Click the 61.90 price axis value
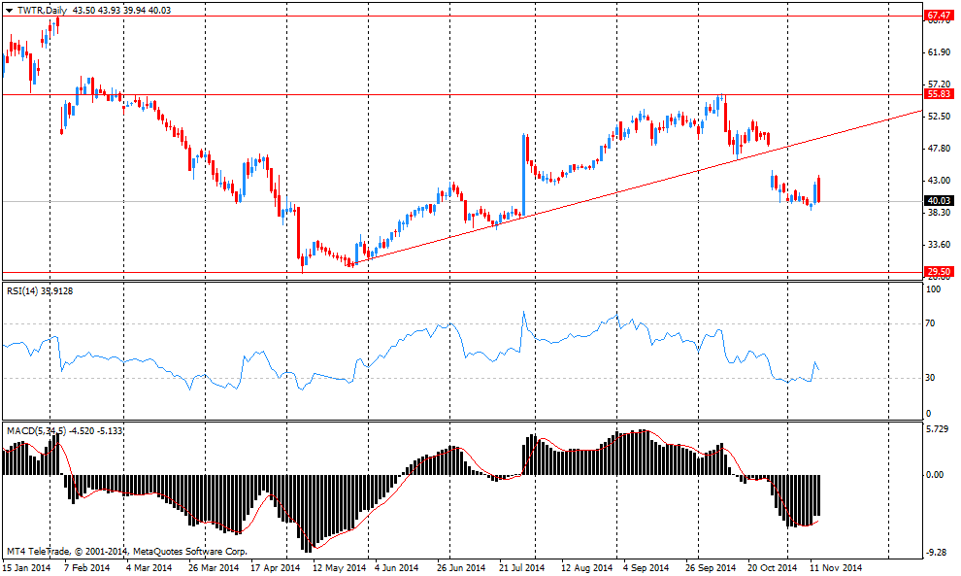 (940, 52)
